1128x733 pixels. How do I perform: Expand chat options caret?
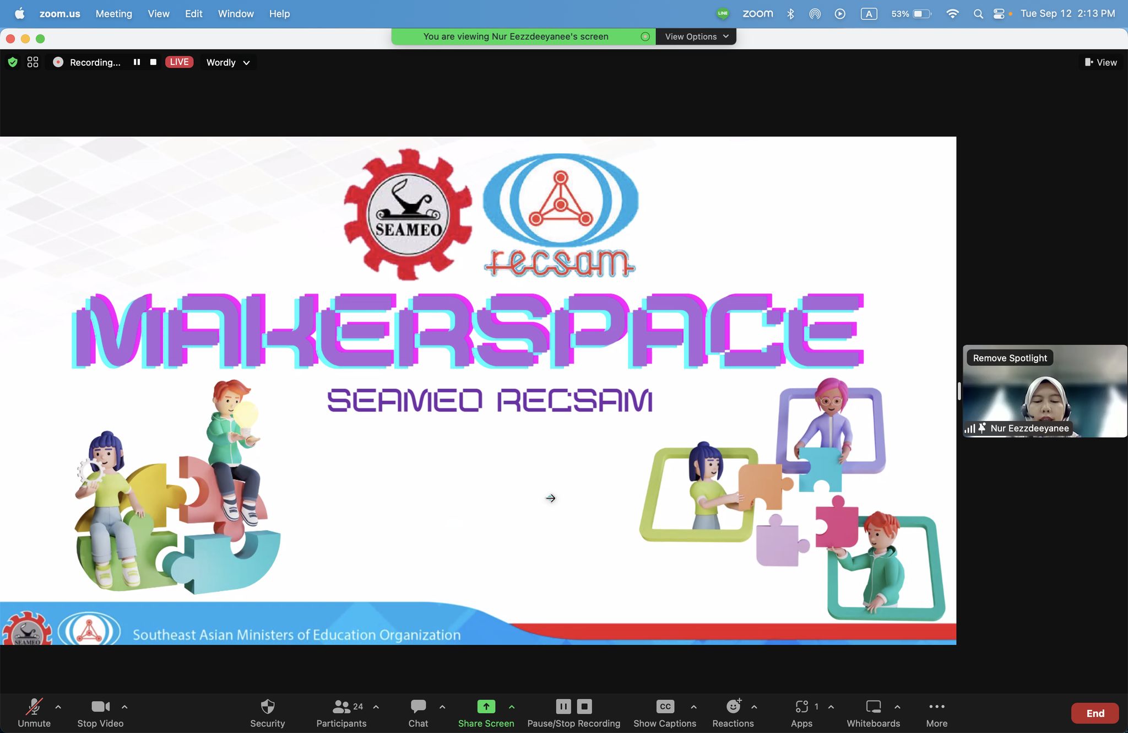pyautogui.click(x=442, y=707)
